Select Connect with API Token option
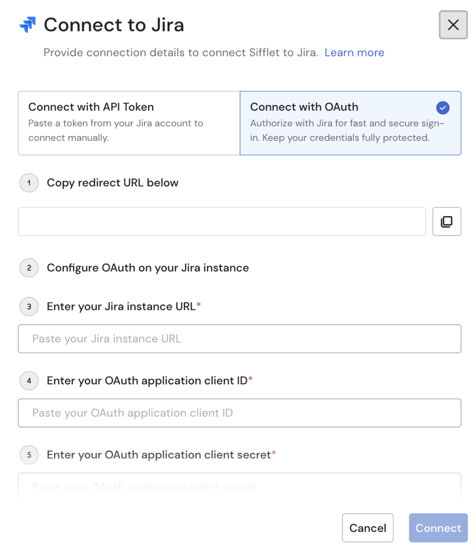 point(129,123)
